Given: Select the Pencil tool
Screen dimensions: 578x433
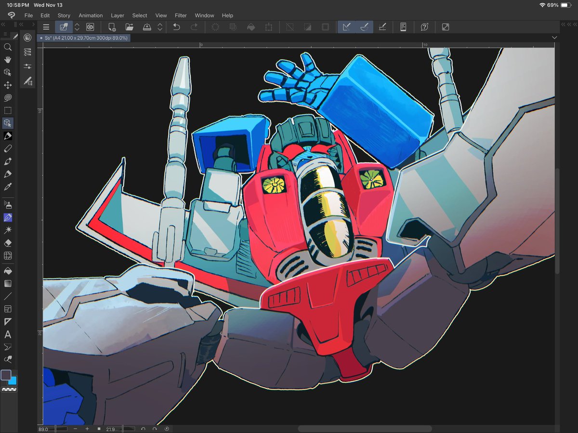Looking at the screenshot, I should tap(8, 149).
